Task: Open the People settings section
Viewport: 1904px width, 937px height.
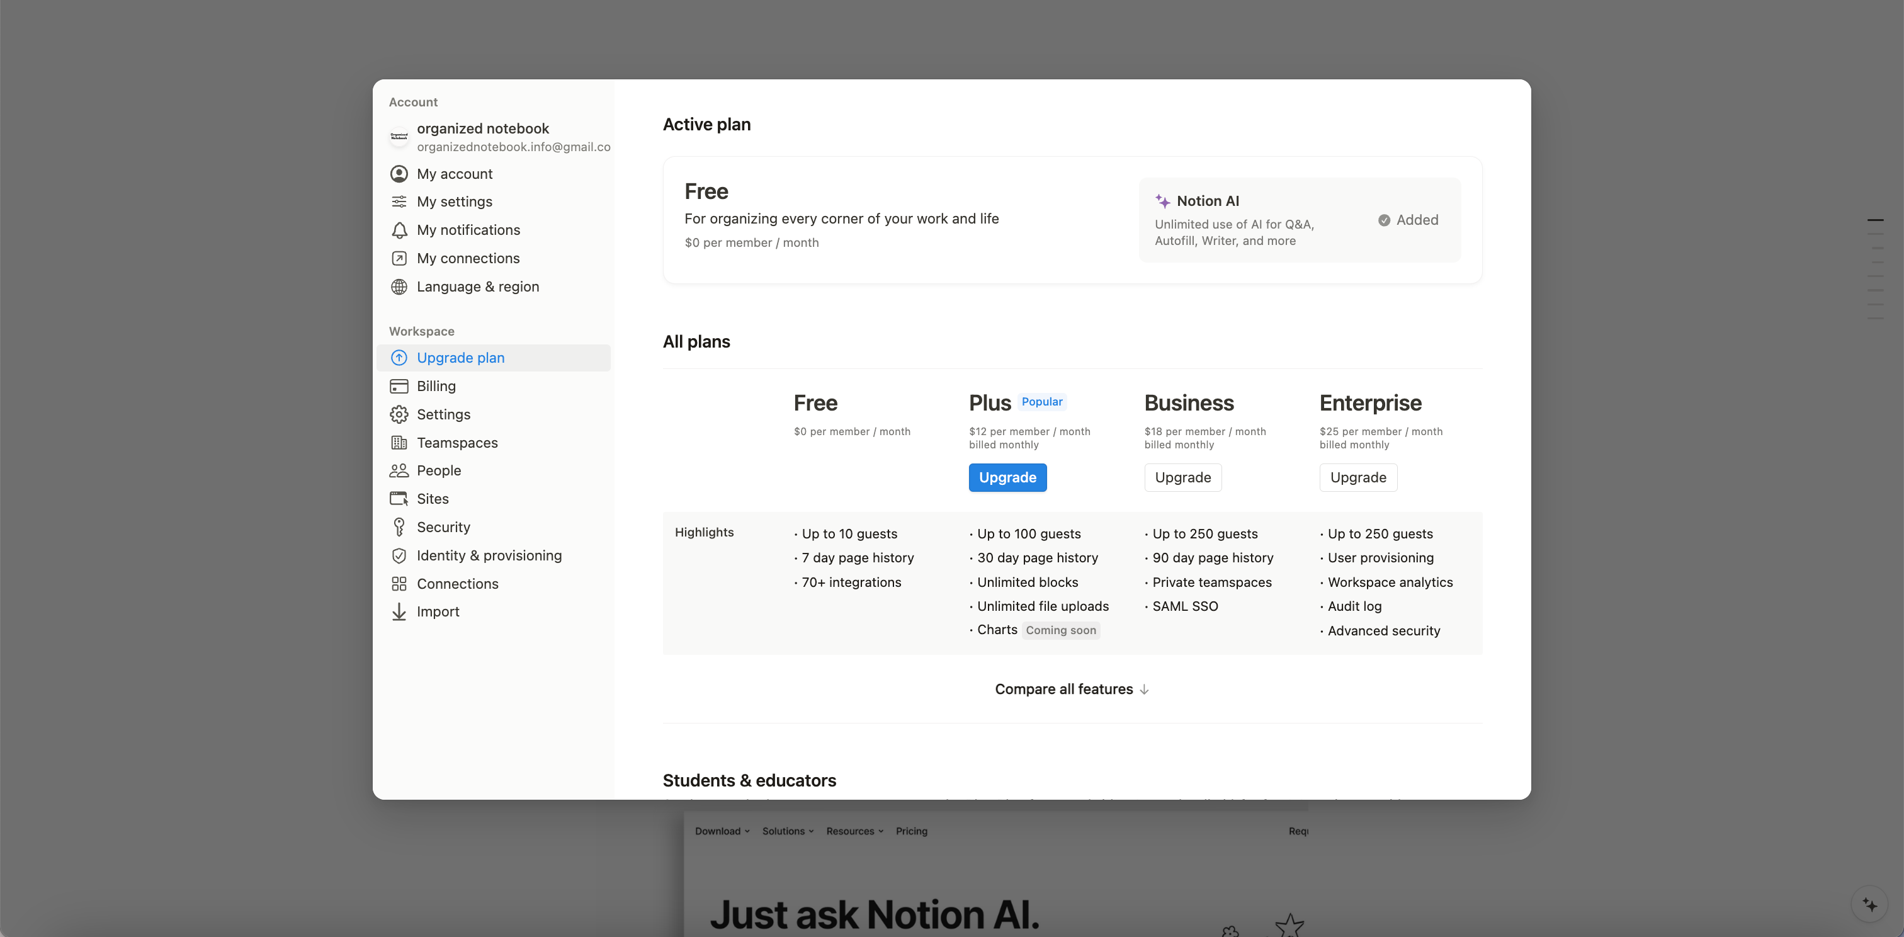Action: point(438,471)
